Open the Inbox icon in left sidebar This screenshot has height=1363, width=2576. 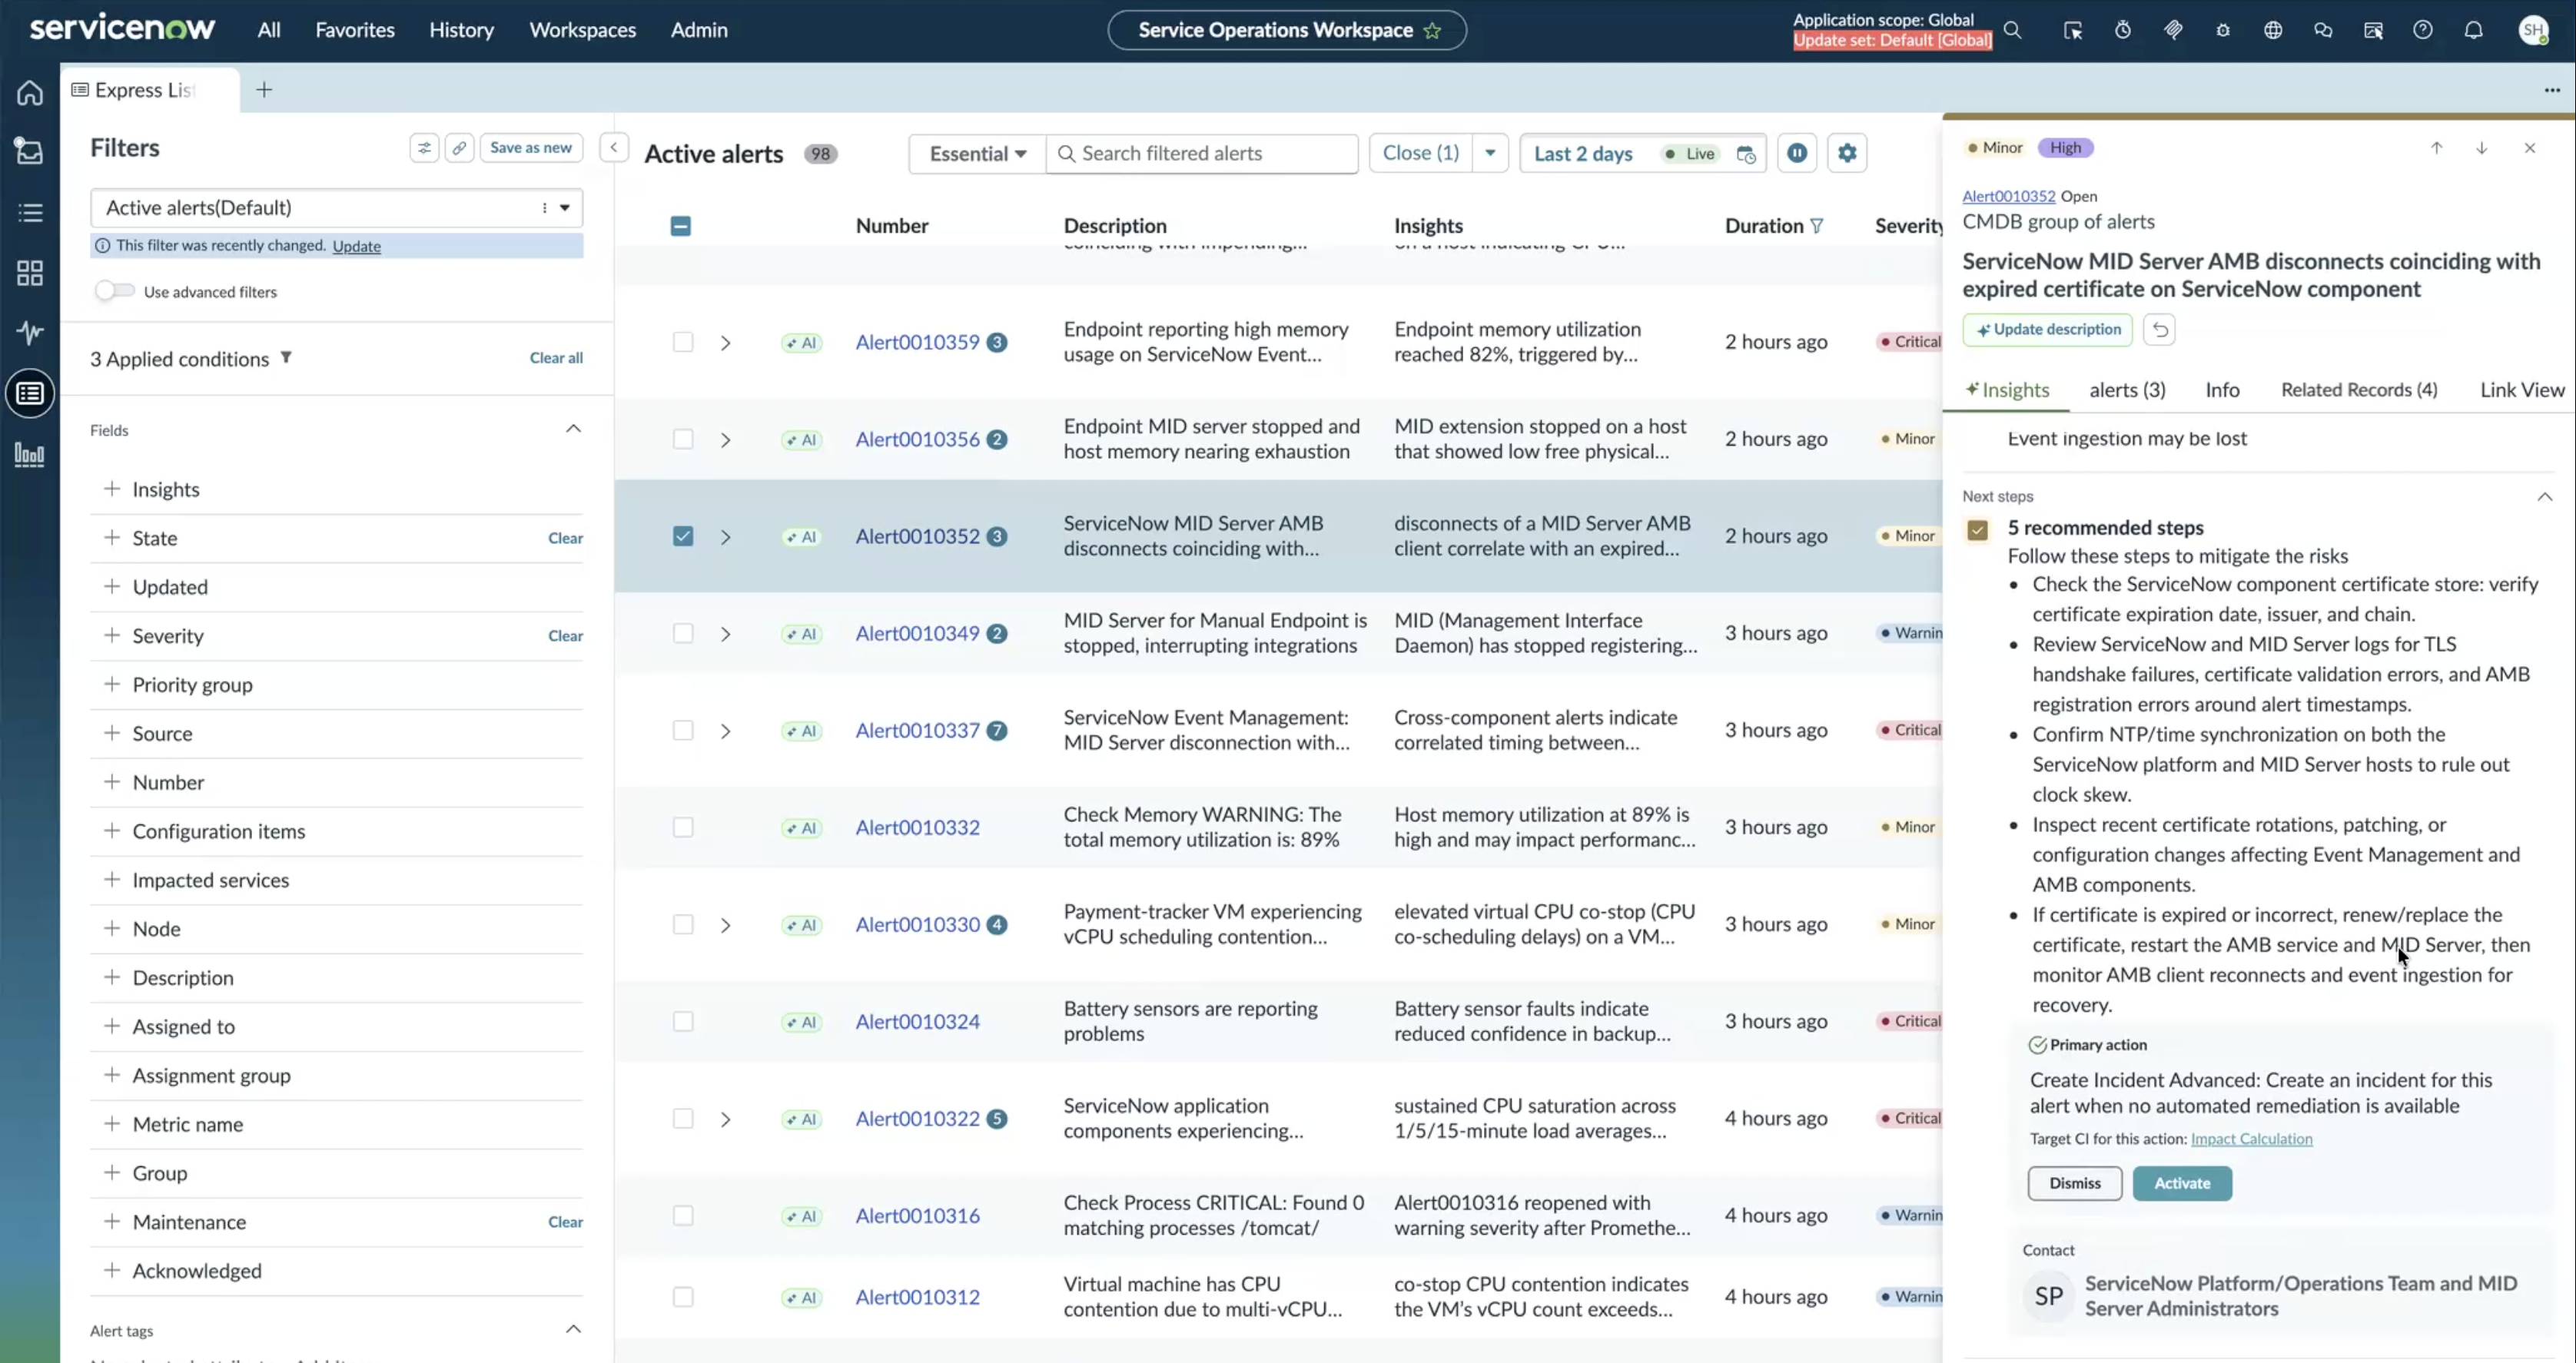tap(30, 152)
